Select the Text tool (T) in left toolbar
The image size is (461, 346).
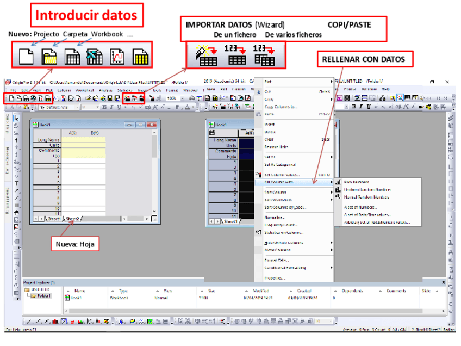pyautogui.click(x=16, y=184)
